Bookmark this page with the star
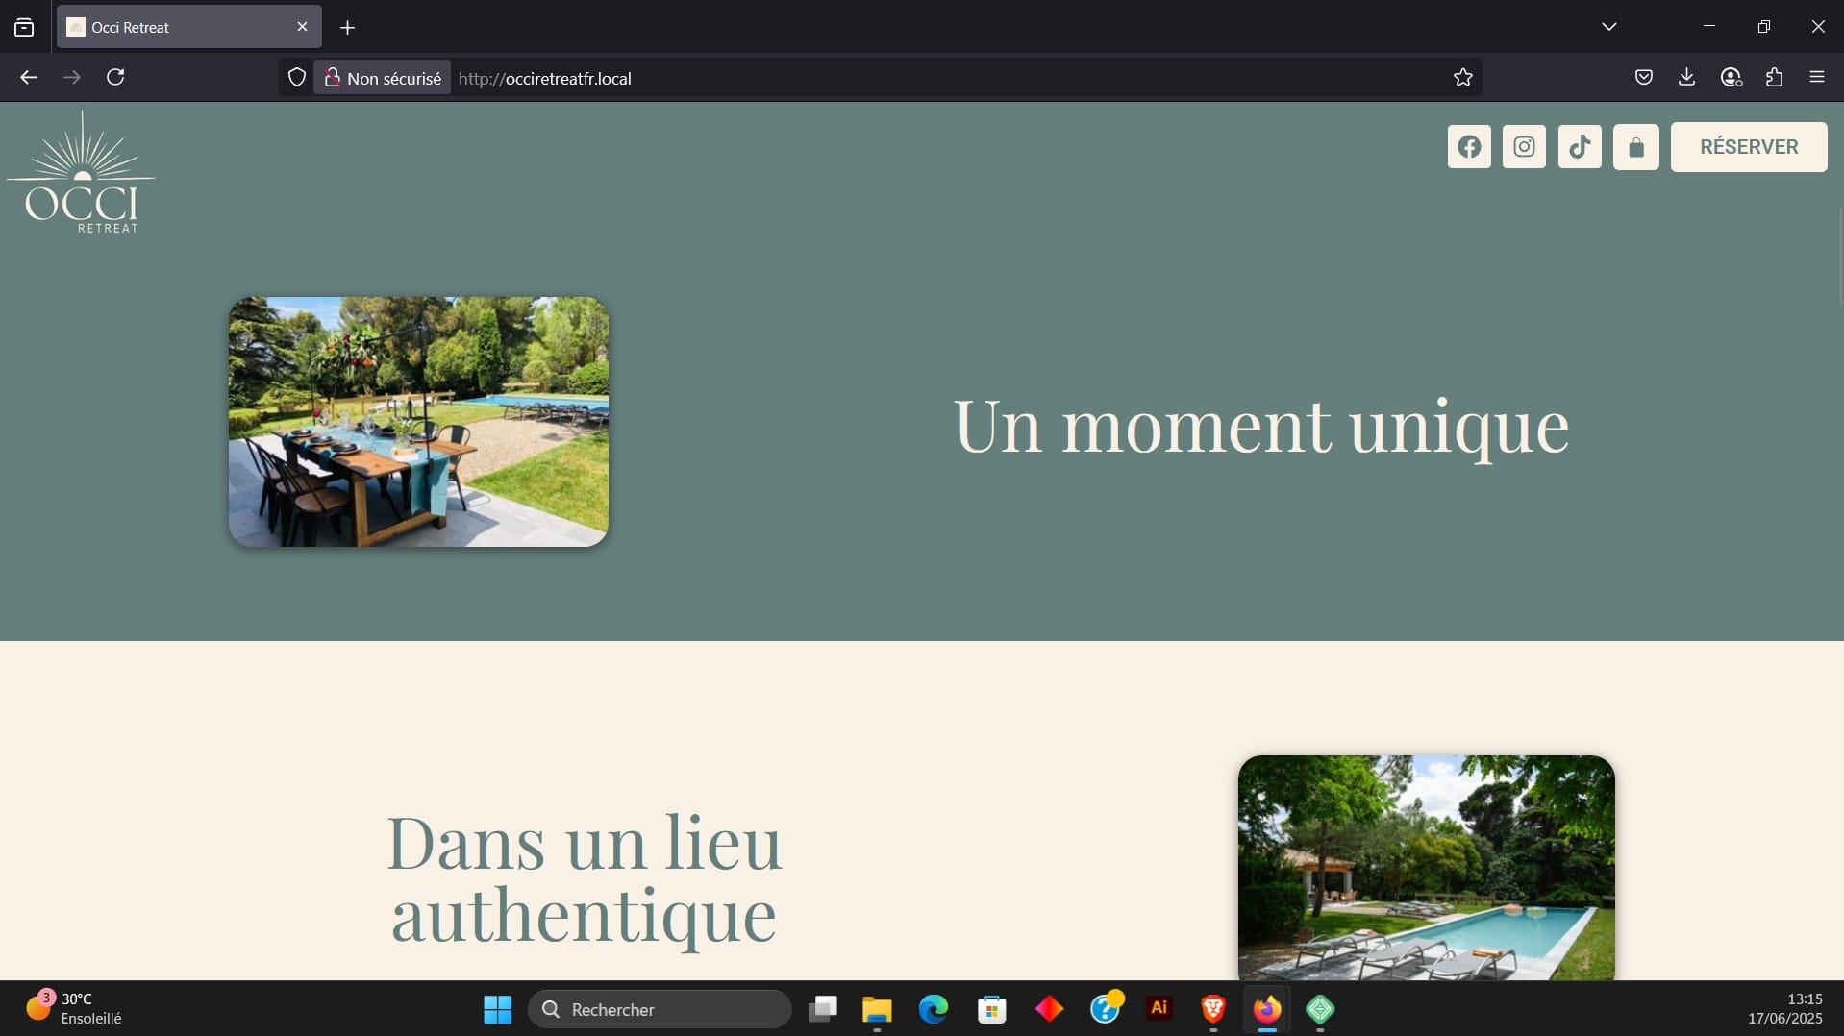The height and width of the screenshot is (1036, 1844). pyautogui.click(x=1463, y=78)
